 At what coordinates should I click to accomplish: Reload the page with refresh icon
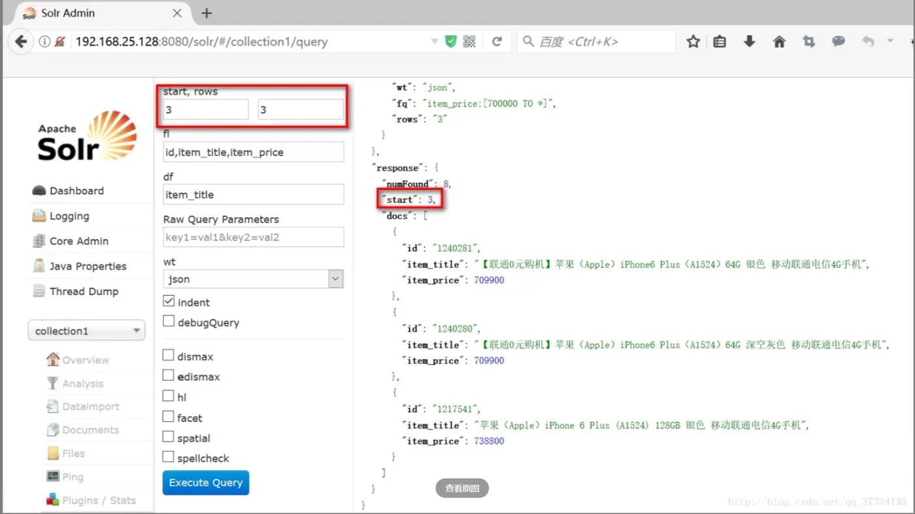[x=497, y=42]
